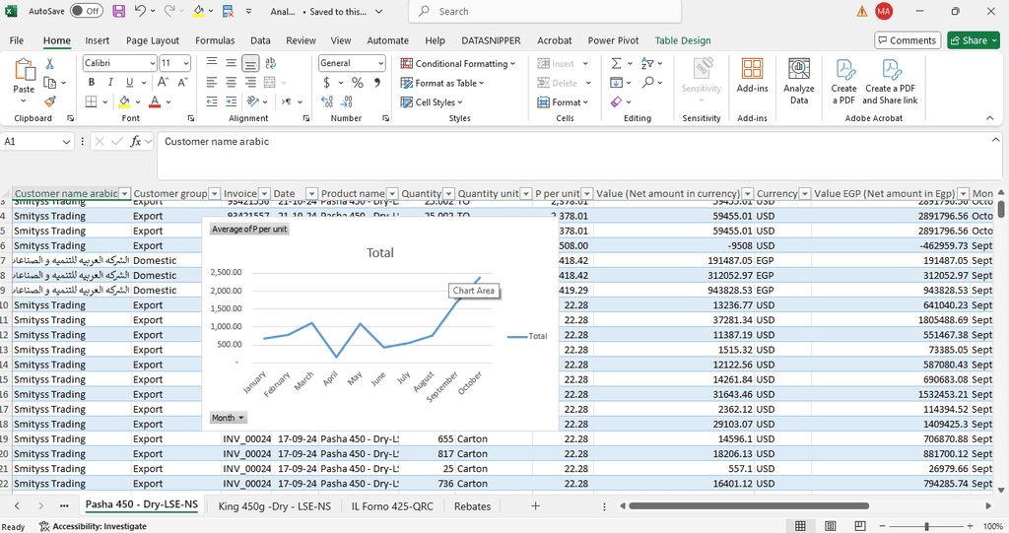The image size is (1009, 533).
Task: Apply Italic formatting
Action: pos(110,83)
